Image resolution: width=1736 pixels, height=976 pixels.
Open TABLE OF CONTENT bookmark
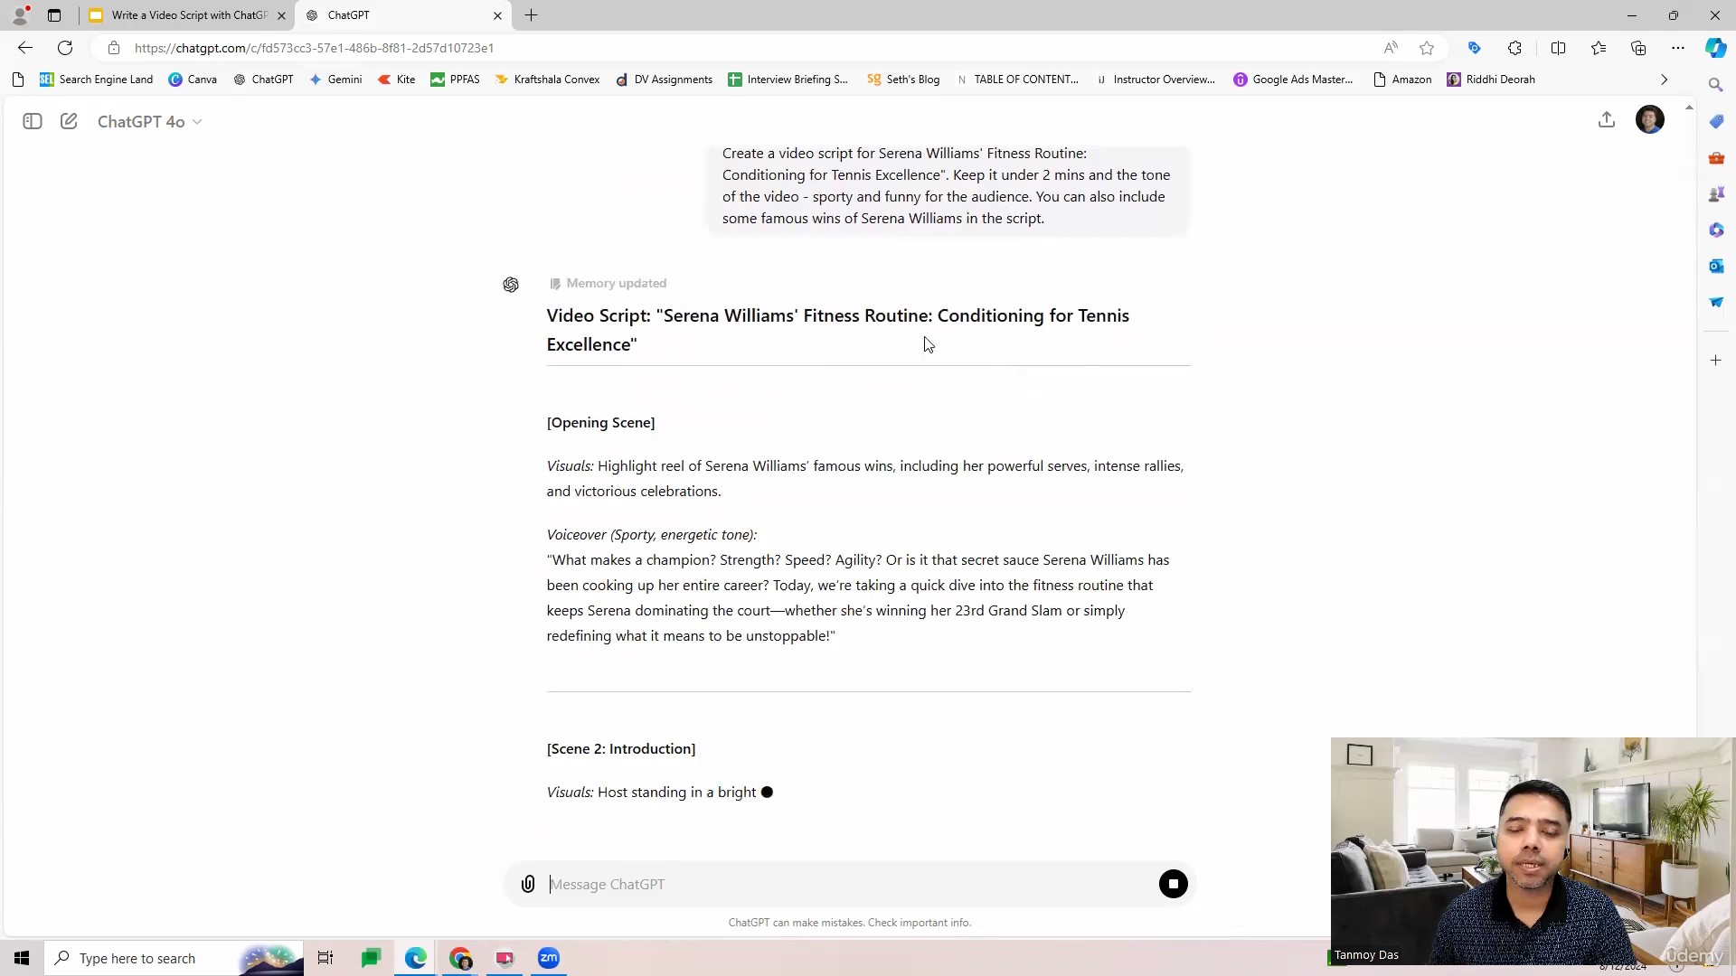1017,80
